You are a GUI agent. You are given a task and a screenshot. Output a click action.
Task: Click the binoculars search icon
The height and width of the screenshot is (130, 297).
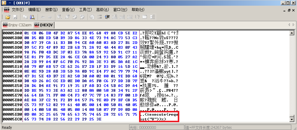[32, 17]
